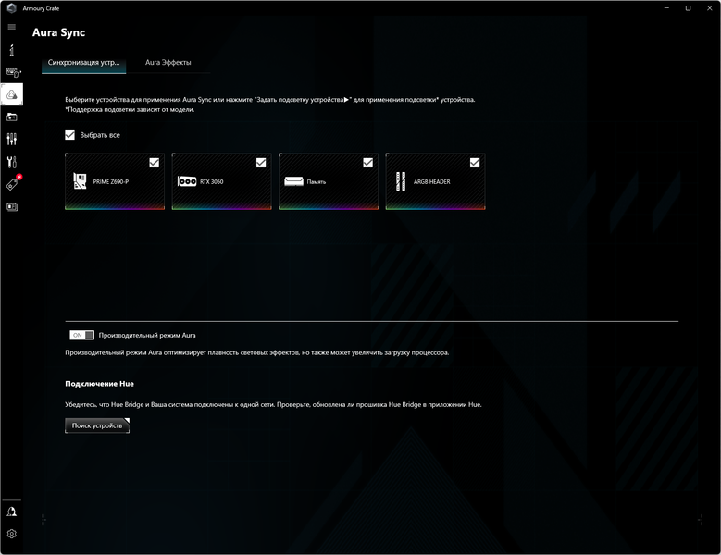The height and width of the screenshot is (555, 721).
Task: Click the 'Память' label
Action: [x=317, y=182]
